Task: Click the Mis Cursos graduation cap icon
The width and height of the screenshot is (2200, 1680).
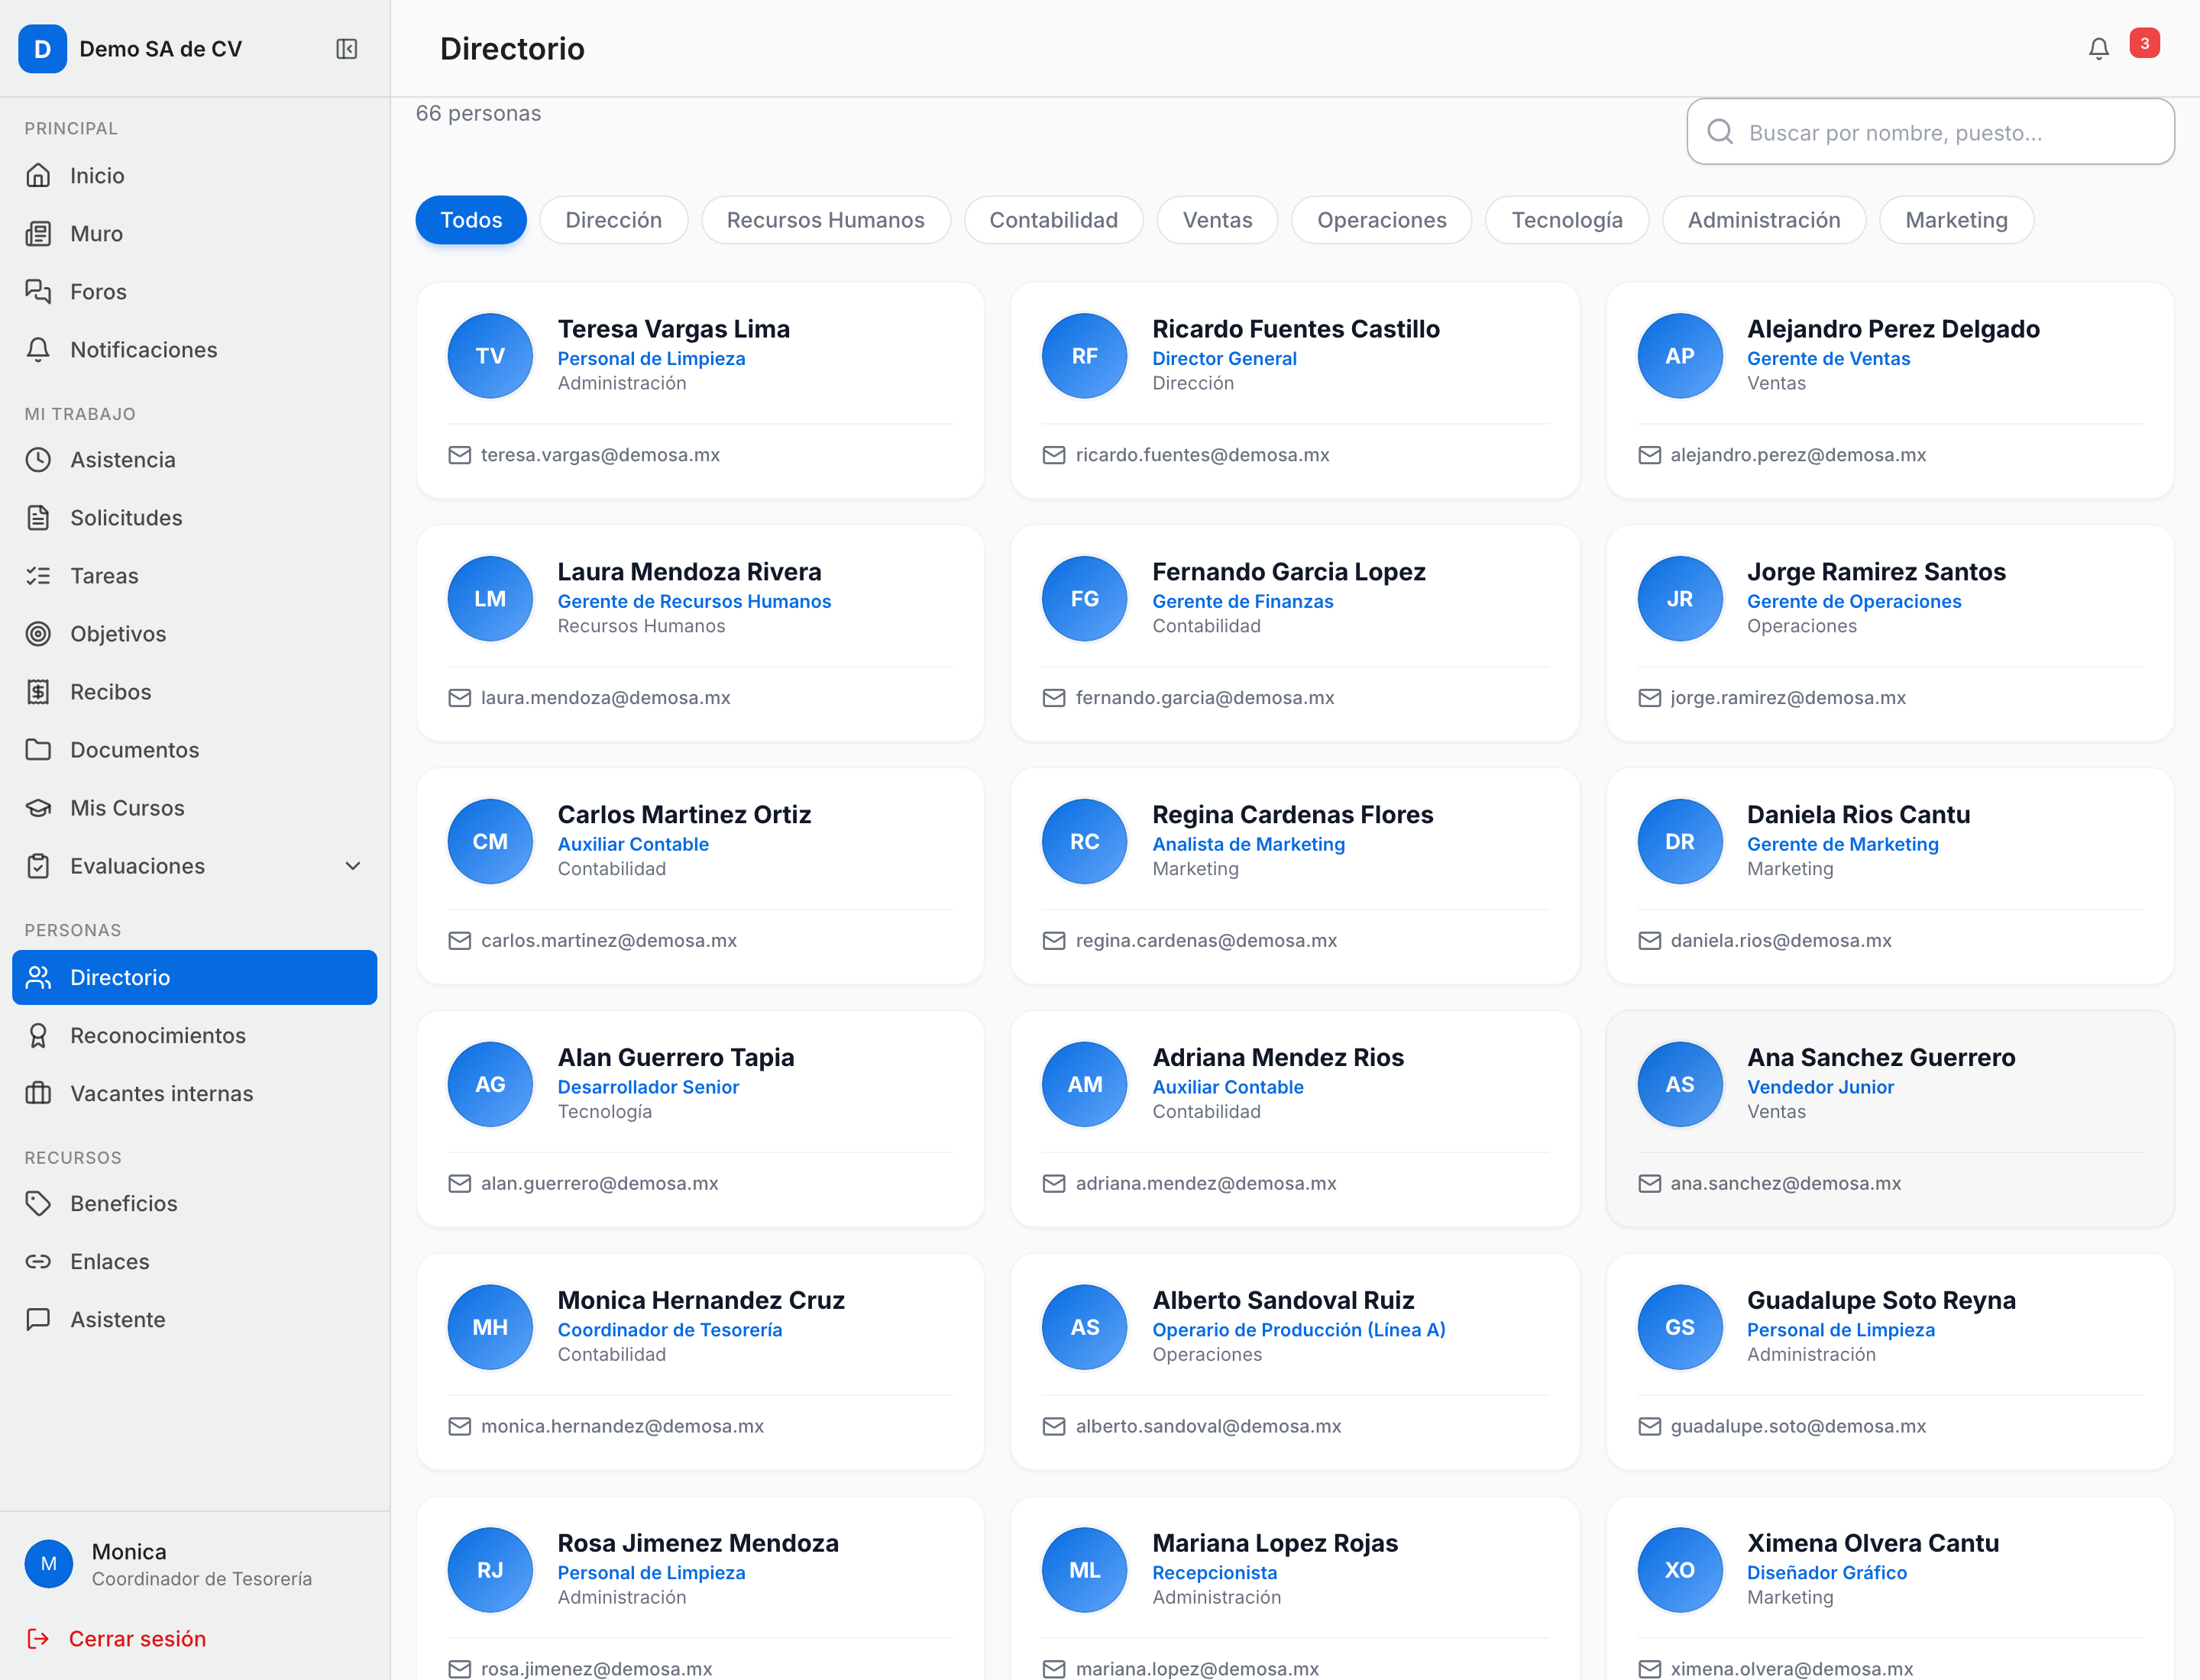Action: [x=38, y=808]
